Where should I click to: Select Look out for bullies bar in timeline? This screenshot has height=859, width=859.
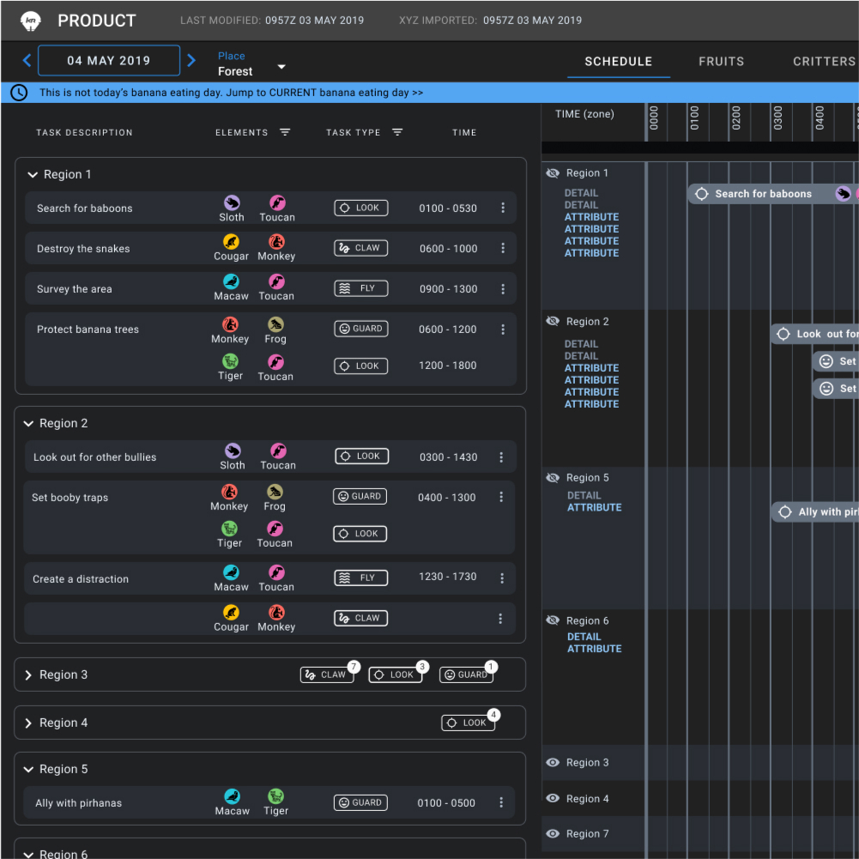click(814, 334)
